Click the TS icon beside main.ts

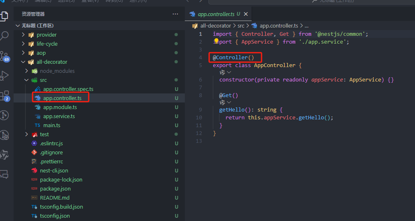click(38, 126)
